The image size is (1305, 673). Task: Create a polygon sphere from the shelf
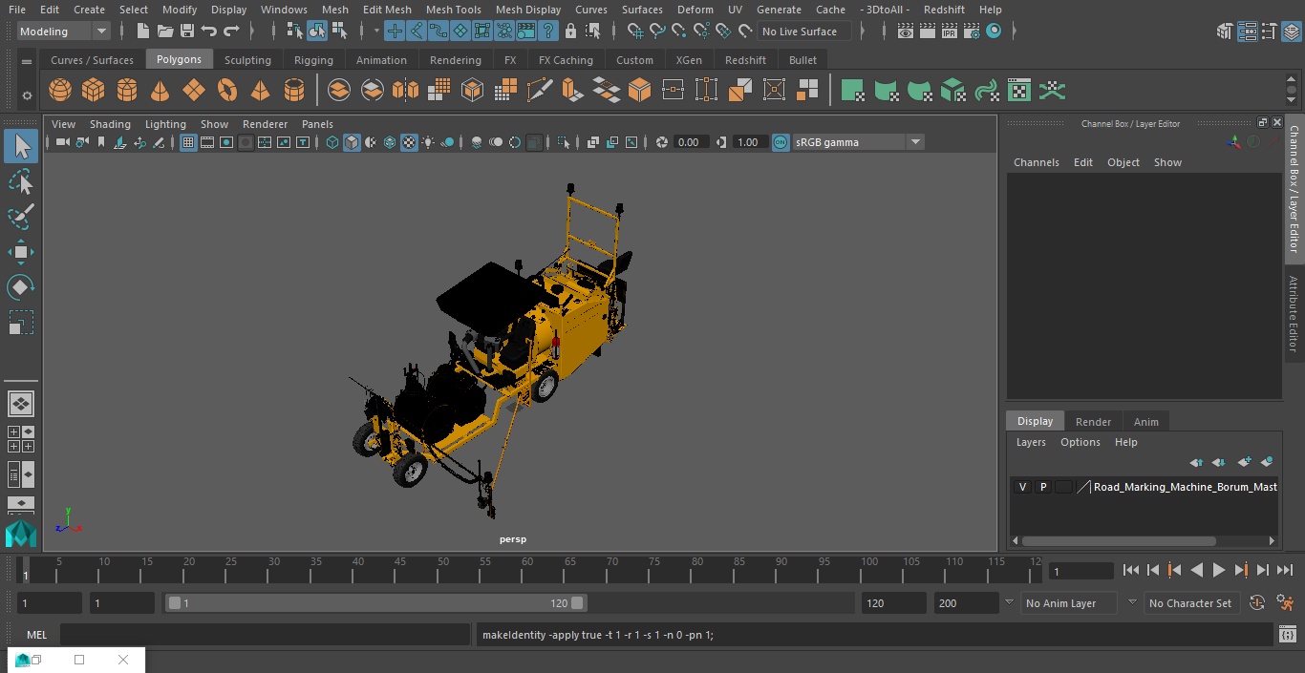[x=60, y=91]
